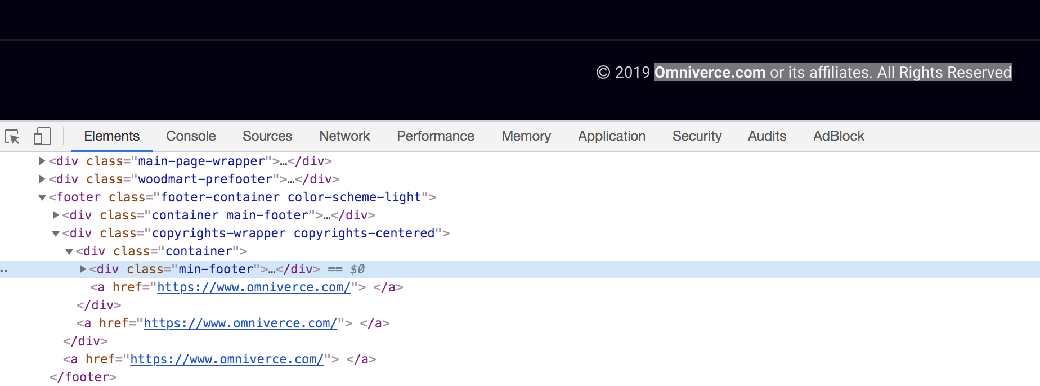Viewport: 1040px width, 386px height.
Task: Expand the main-page-wrapper div node
Action: tap(42, 161)
